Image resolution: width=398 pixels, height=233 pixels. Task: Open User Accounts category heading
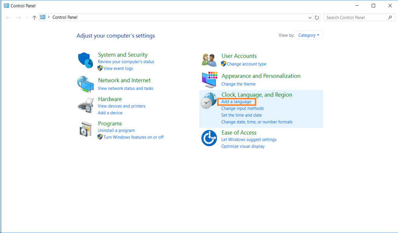point(239,56)
